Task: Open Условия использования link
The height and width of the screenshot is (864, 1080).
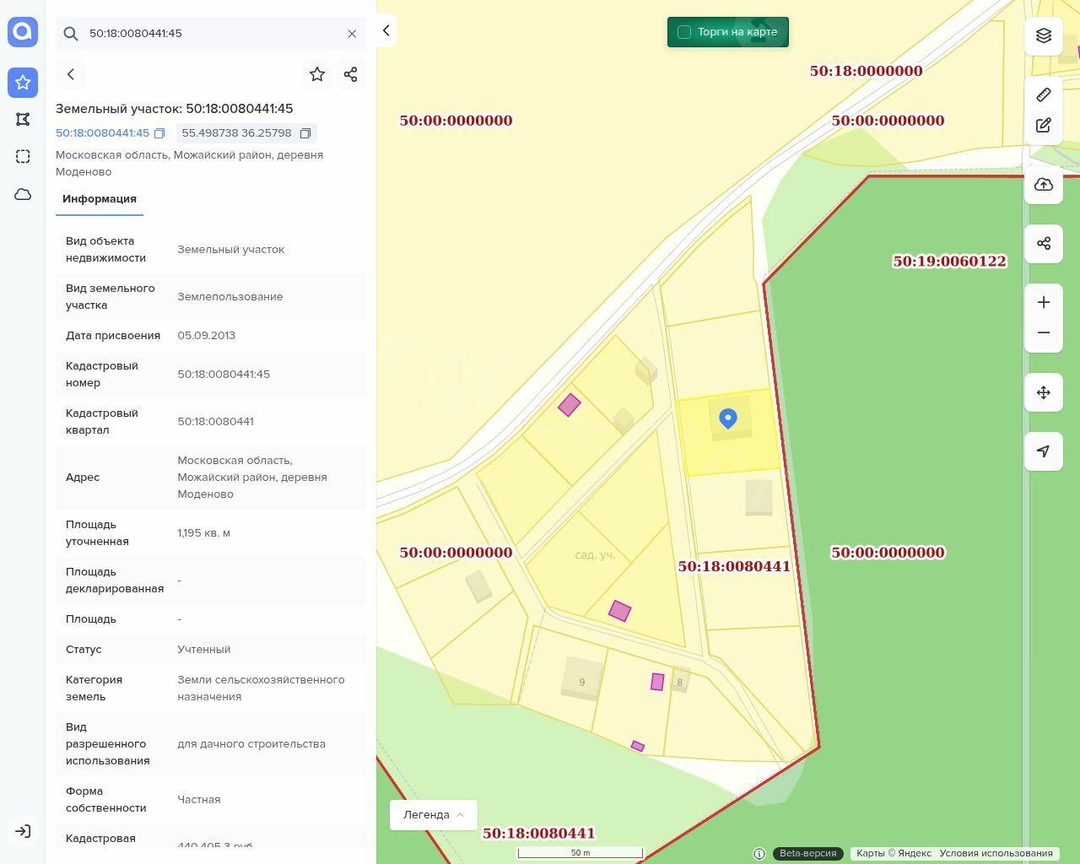Action: click(996, 853)
